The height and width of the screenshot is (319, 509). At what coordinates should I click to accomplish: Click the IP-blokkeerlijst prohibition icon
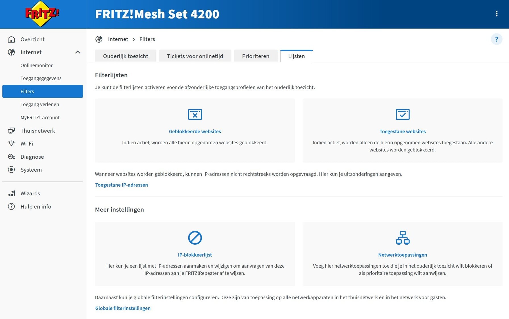point(195,238)
